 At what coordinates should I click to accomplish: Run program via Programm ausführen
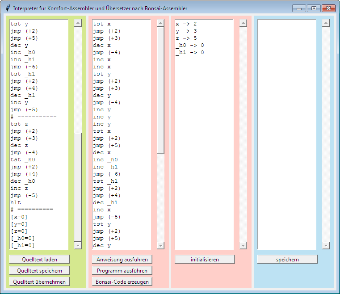click(x=122, y=270)
